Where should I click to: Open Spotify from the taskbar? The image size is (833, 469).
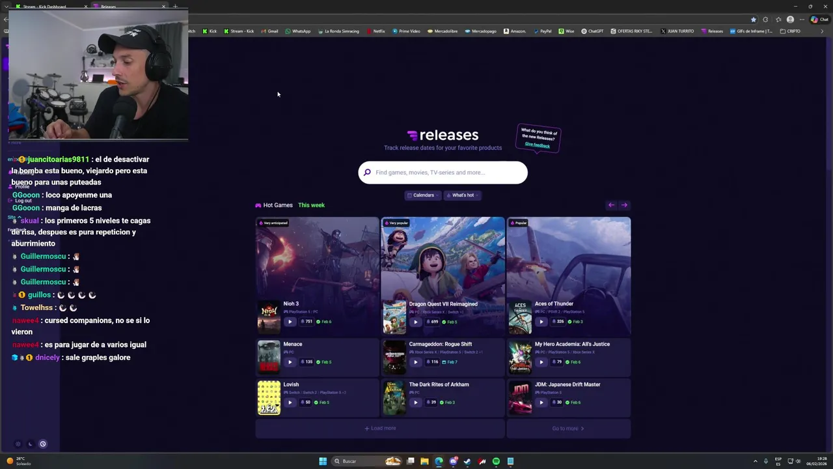tap(496, 461)
